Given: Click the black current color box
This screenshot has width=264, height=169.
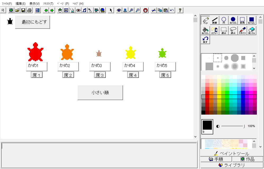Looking at the screenshot, I should 207,125.
